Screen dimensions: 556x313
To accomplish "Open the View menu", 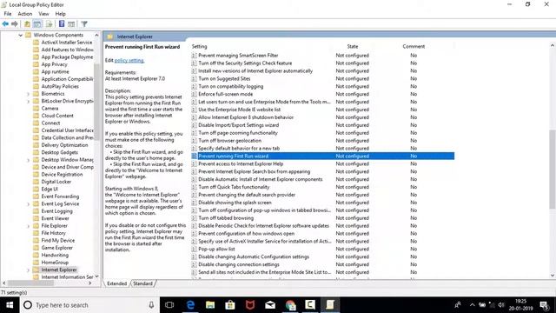I will tap(43, 14).
